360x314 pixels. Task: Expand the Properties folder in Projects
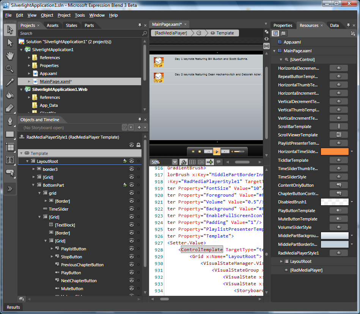tap(29, 66)
